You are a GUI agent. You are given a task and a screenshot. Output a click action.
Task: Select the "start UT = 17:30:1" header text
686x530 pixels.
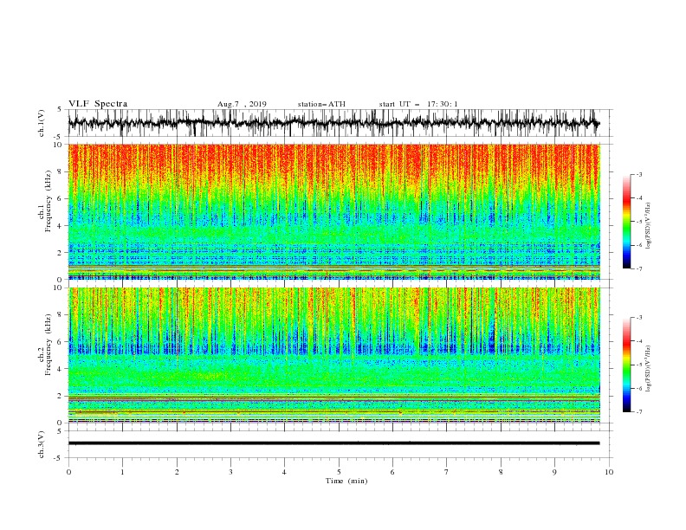point(418,104)
